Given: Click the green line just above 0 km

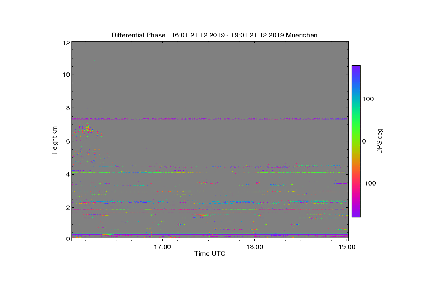Looking at the screenshot, I should (x=210, y=234).
